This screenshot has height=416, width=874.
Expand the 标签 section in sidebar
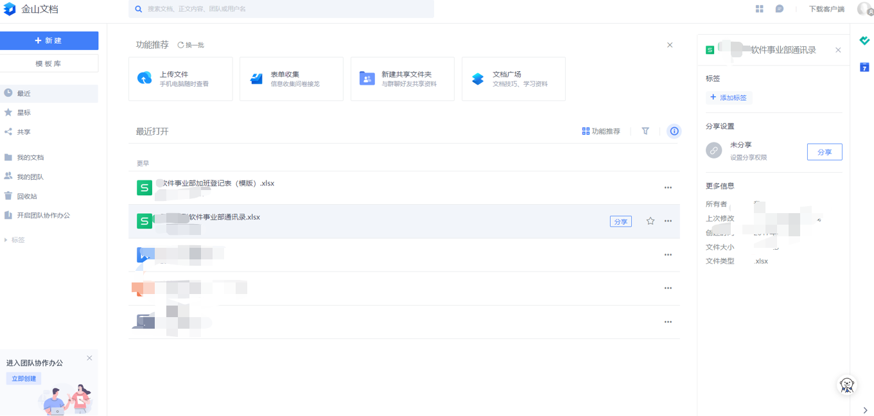[15, 239]
